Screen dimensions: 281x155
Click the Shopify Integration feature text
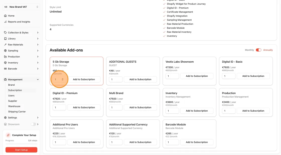(177, 16)
